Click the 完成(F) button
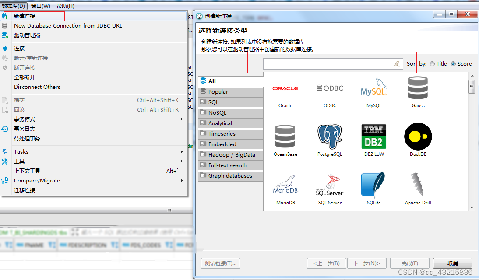 coord(410,263)
